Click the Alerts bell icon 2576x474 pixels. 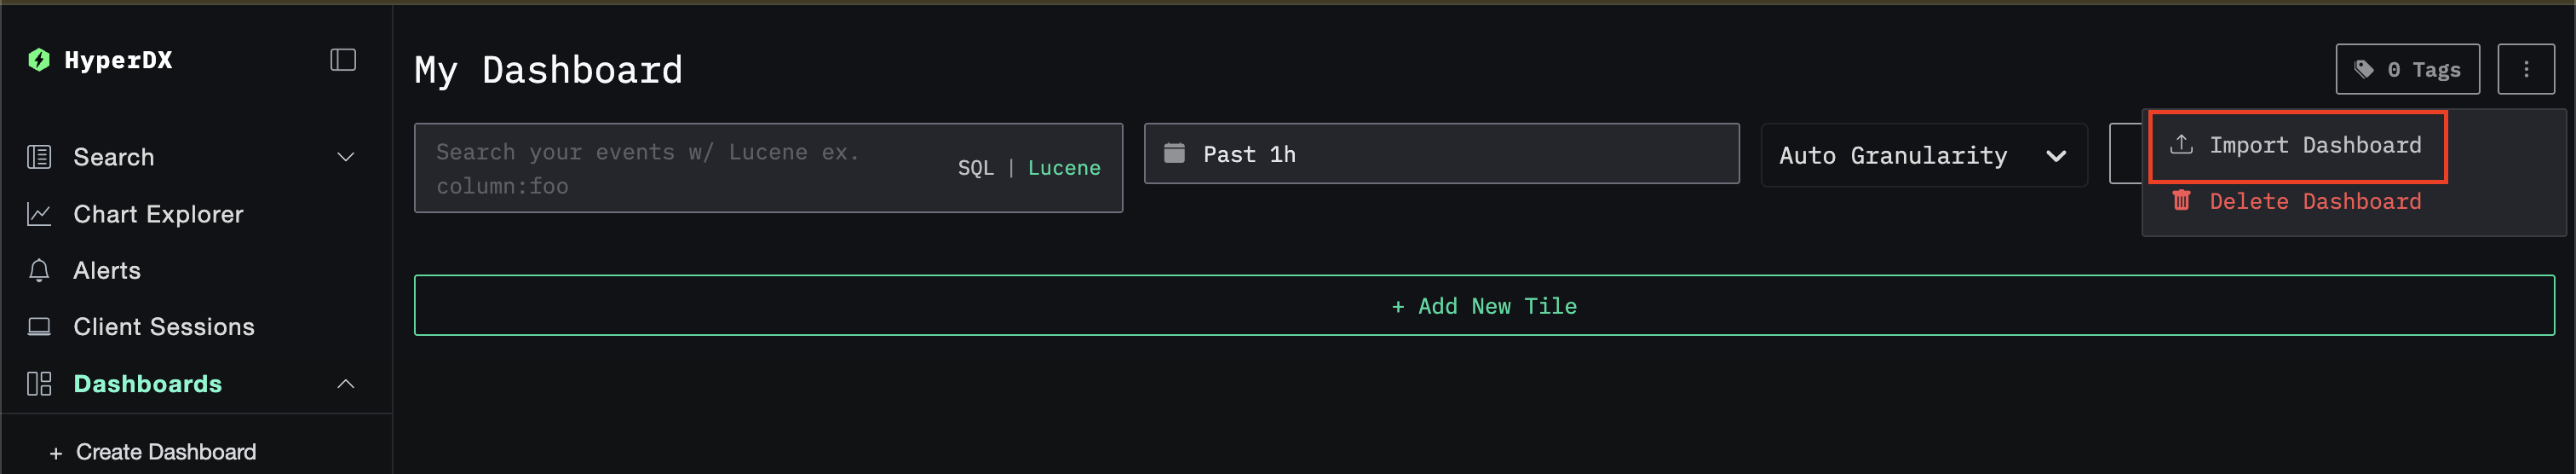[x=39, y=271]
